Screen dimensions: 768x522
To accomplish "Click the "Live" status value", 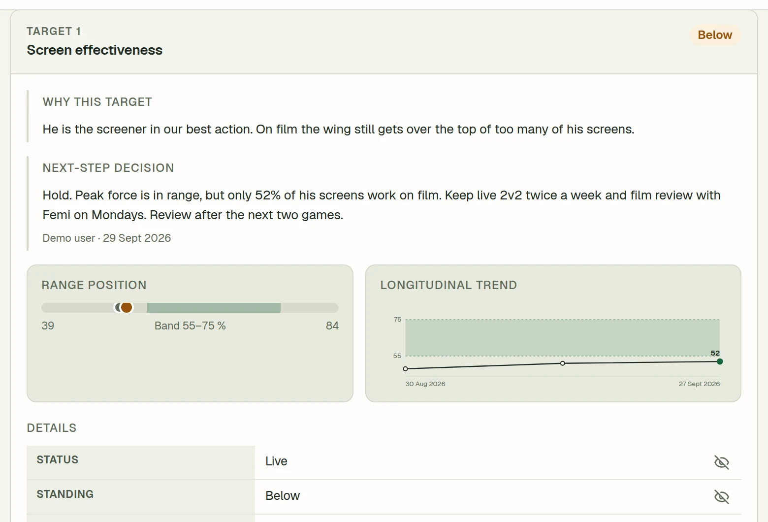I will [x=276, y=461].
